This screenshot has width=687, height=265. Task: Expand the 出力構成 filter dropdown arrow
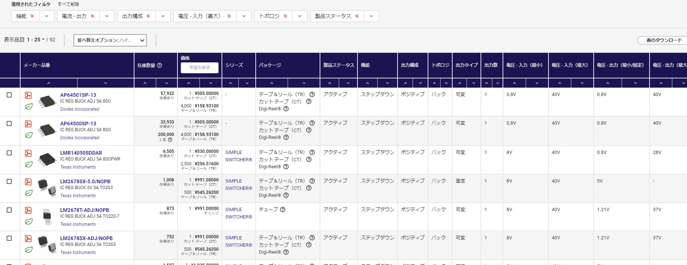coord(163,16)
